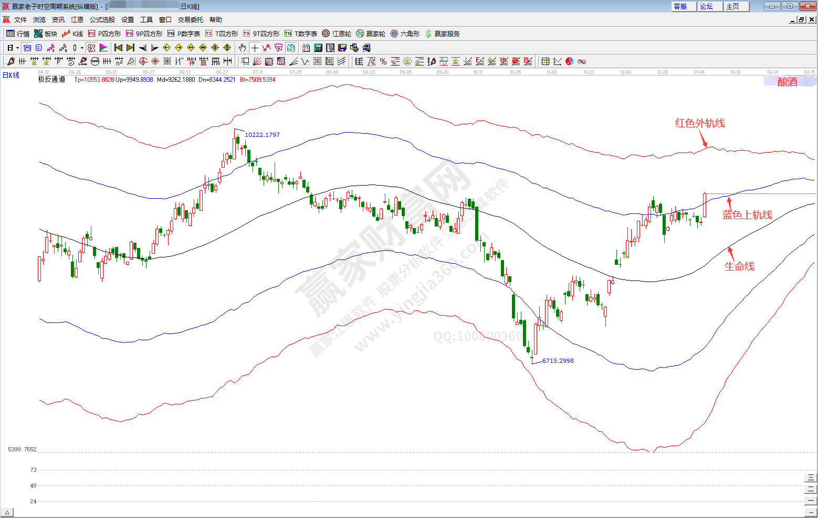Toggle the crosshair cursor tool

click(255, 48)
